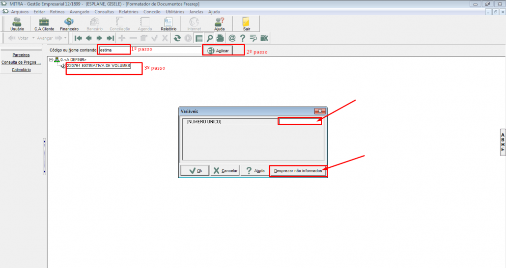Expand the ABRE side panel tab
The height and width of the screenshot is (268, 506).
tap(503, 142)
